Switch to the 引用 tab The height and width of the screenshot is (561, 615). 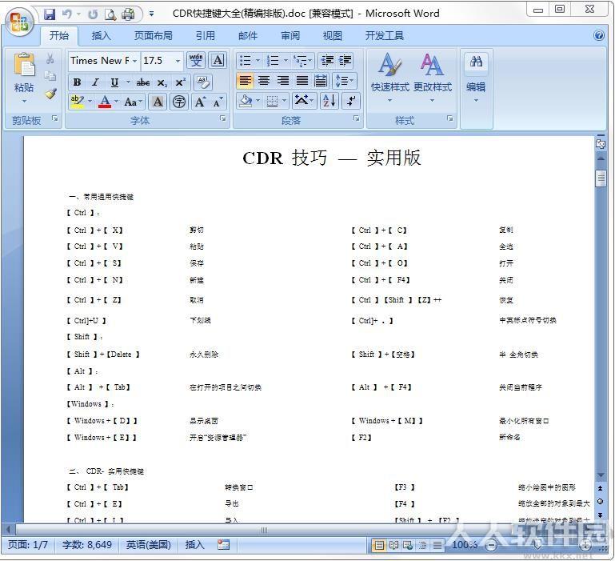(x=205, y=36)
